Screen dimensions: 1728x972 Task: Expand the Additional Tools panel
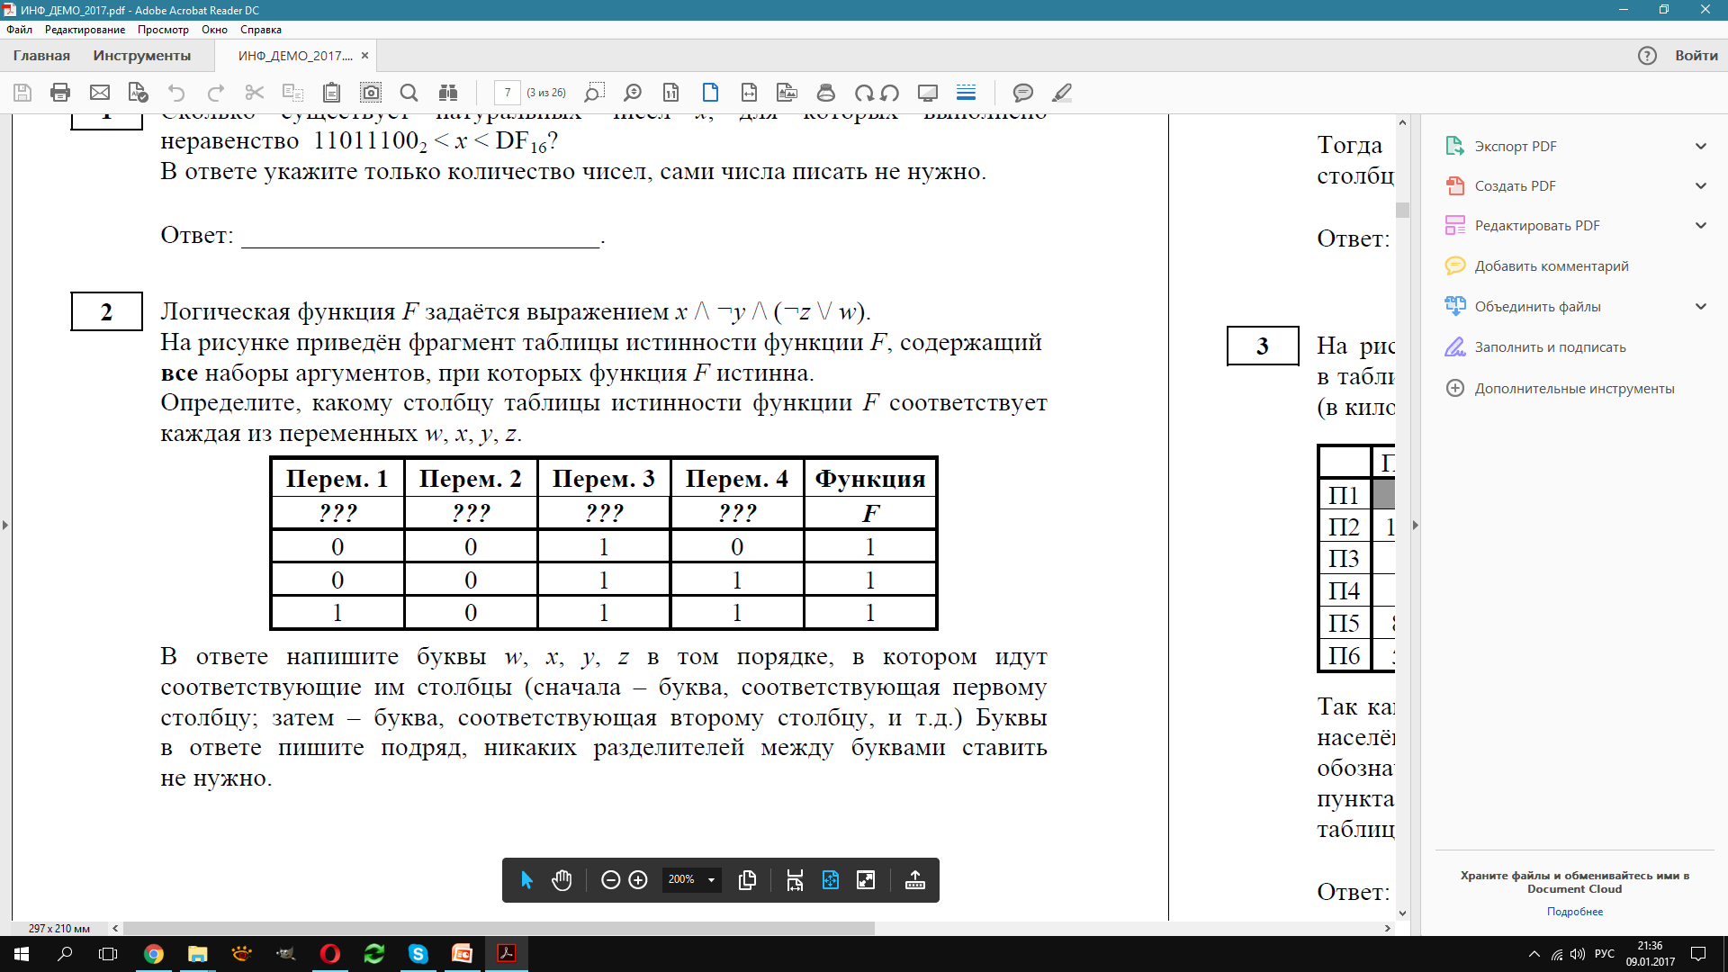[1558, 388]
